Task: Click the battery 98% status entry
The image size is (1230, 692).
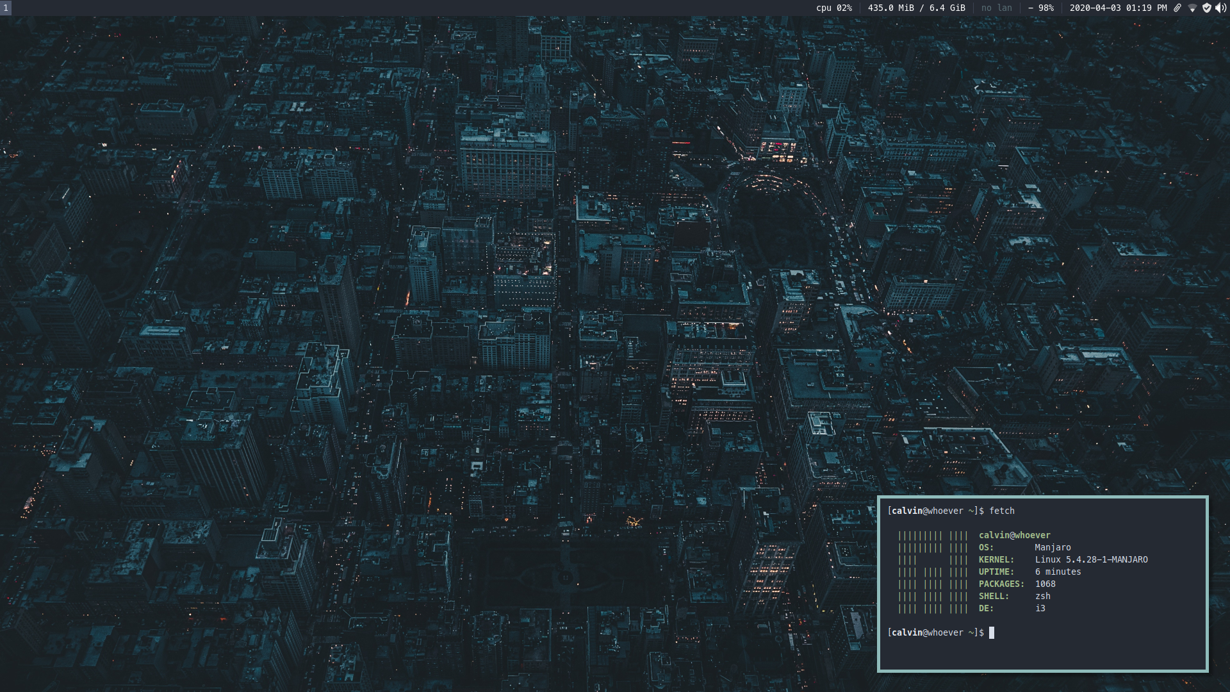Action: point(1041,8)
